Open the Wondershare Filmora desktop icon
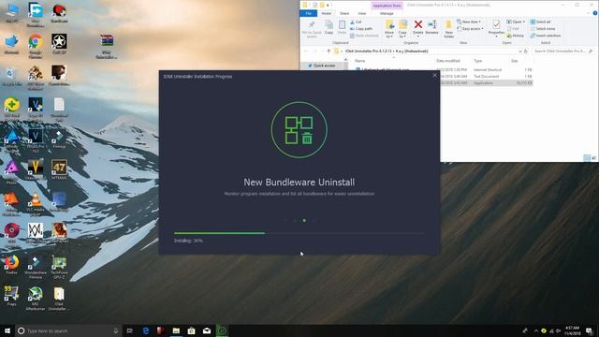The height and width of the screenshot is (337, 599). (x=36, y=268)
